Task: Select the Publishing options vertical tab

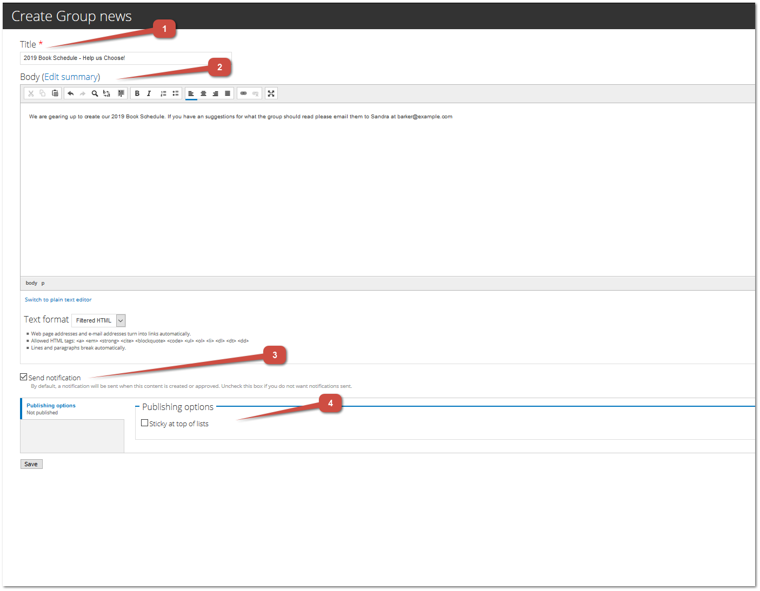Action: (x=72, y=409)
